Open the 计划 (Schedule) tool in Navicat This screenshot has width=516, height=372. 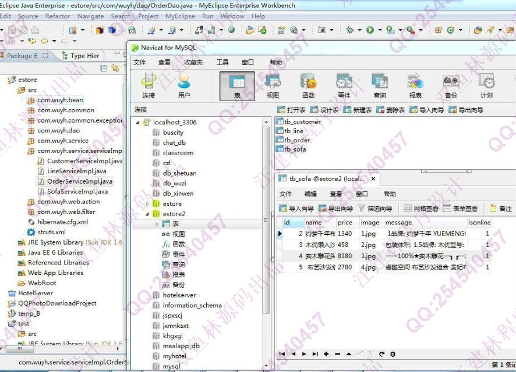[486, 85]
